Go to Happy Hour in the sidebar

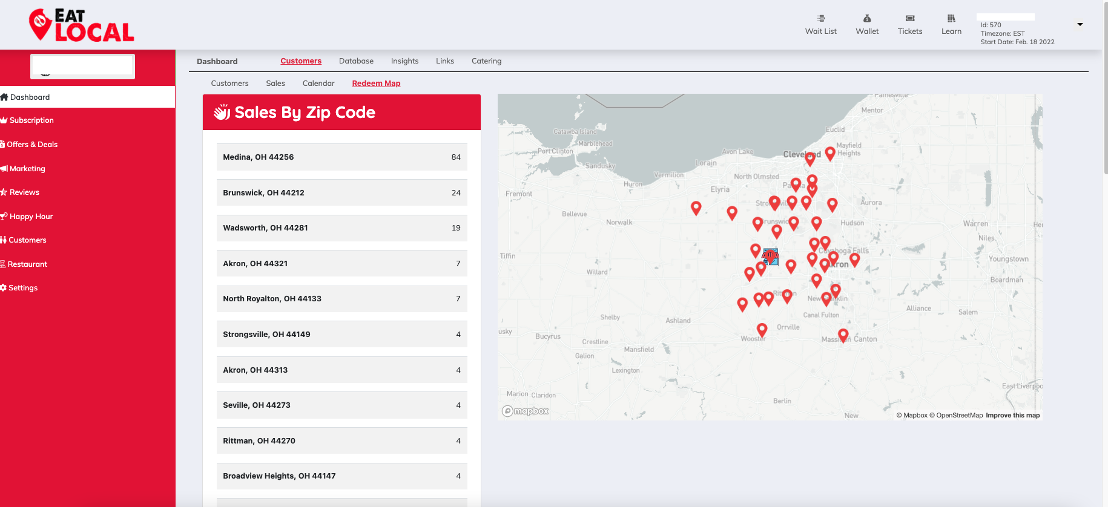[x=31, y=217]
